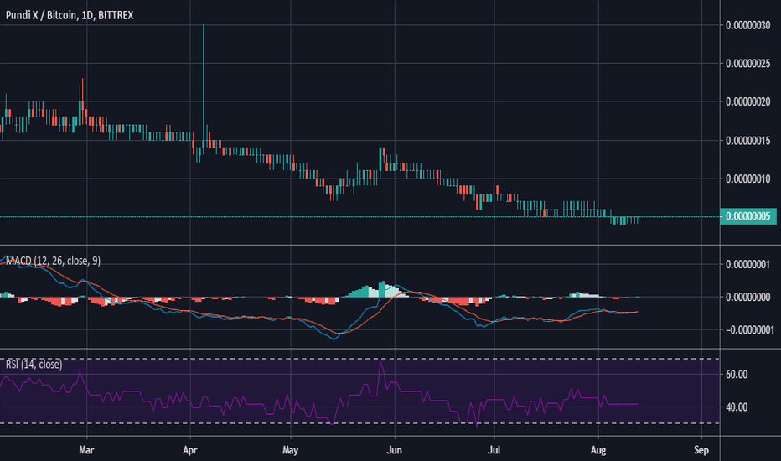
Task: Click the April spike candle wick top
Action: [204, 25]
